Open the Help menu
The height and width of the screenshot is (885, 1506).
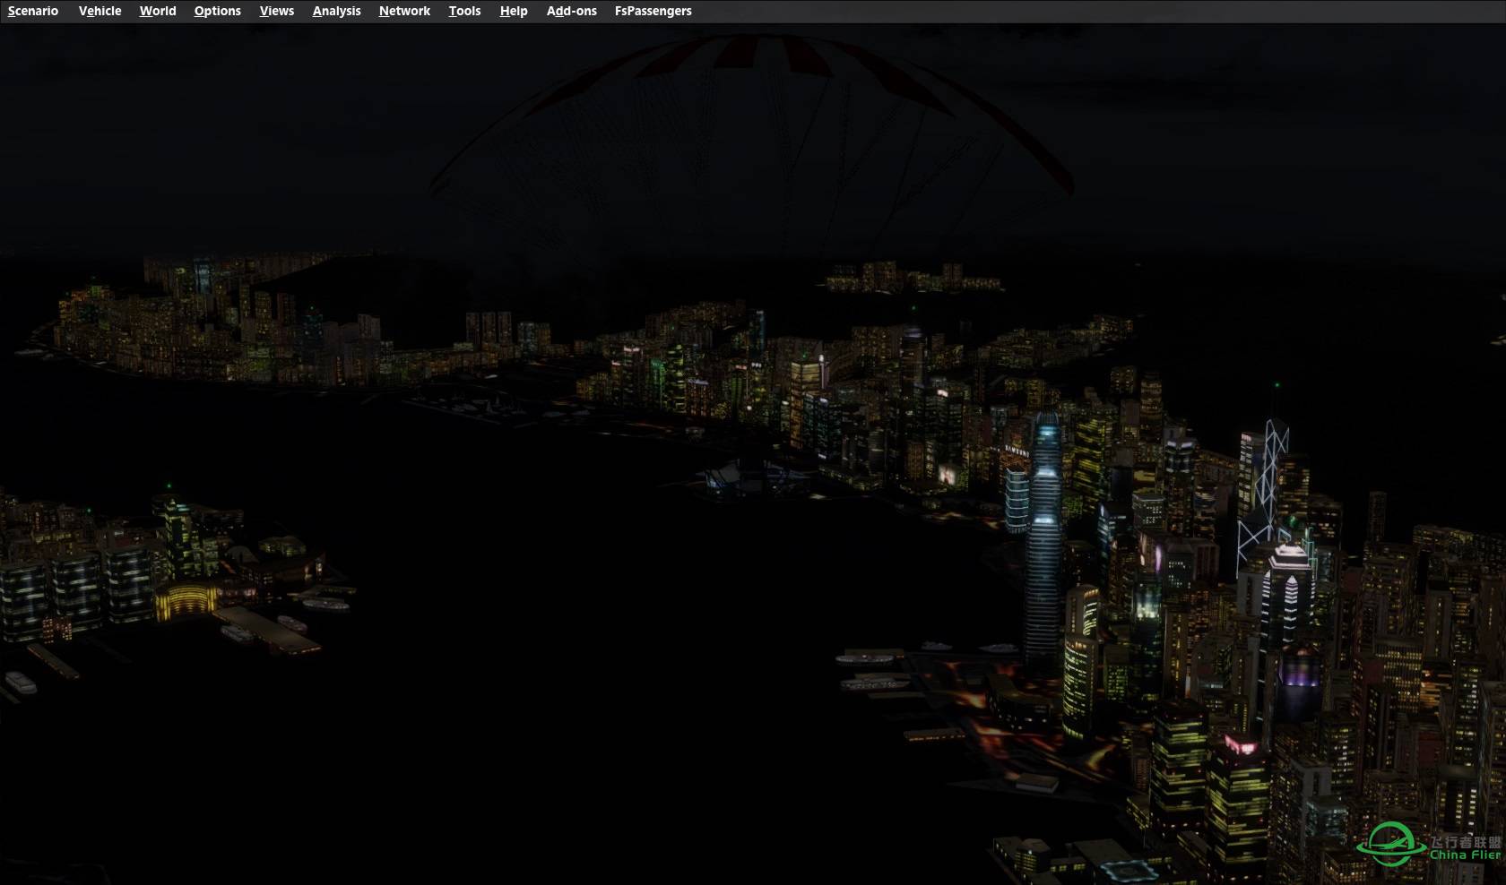(514, 11)
